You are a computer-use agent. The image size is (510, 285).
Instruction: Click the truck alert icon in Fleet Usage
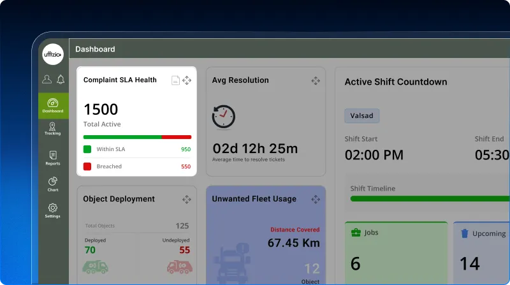tap(231, 263)
